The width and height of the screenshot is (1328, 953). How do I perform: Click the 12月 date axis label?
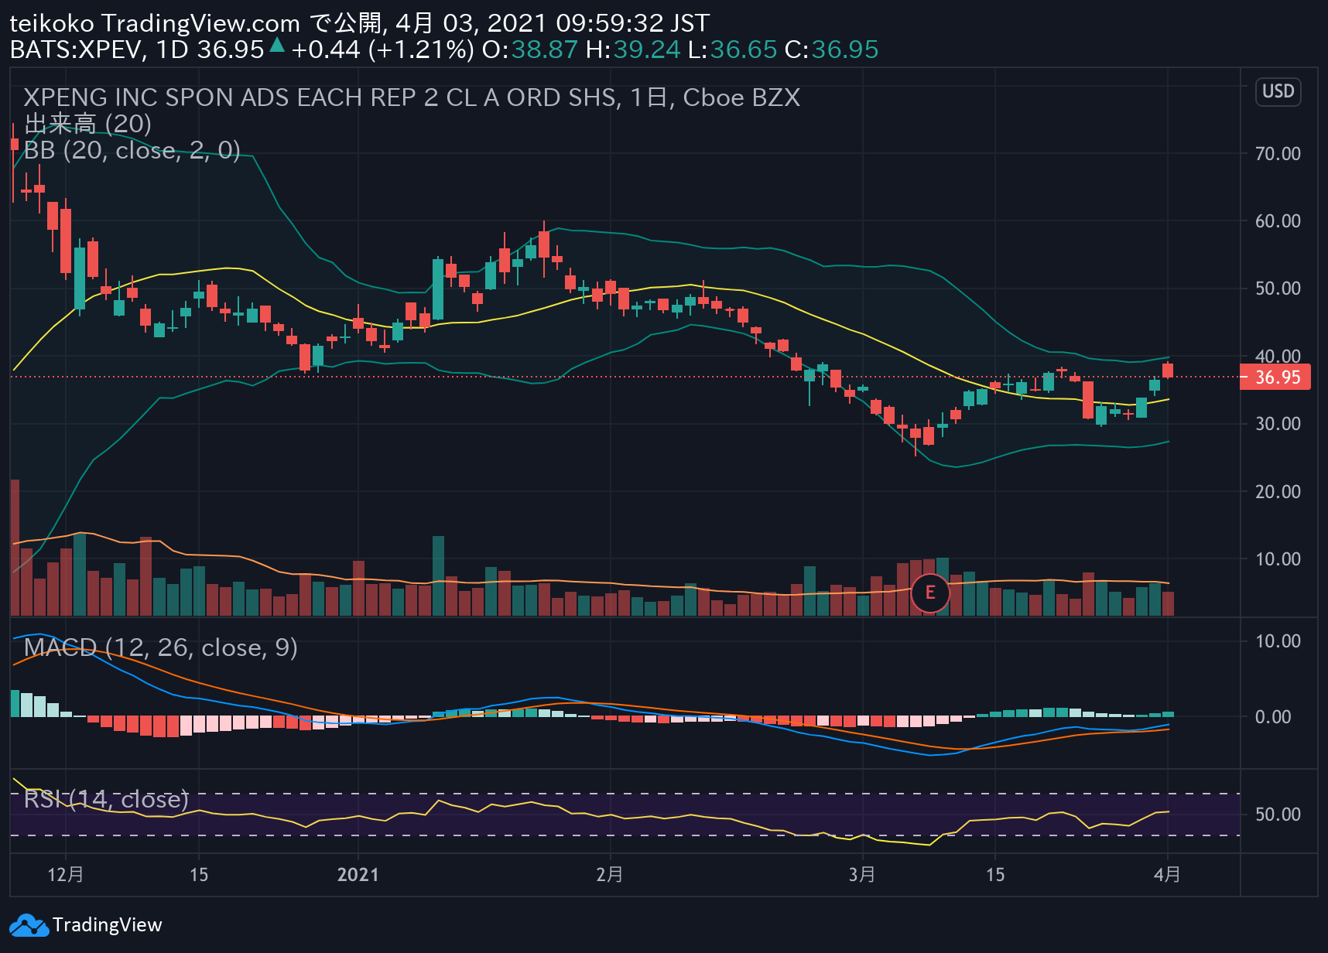coord(66,875)
